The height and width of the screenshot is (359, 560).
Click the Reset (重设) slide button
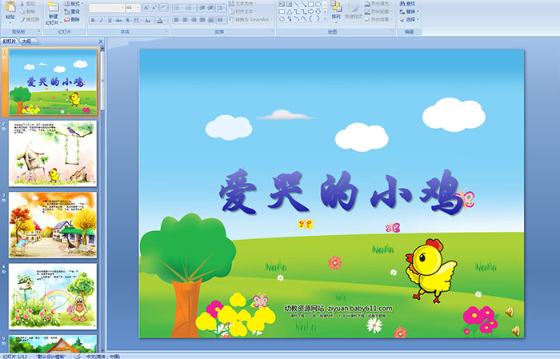coord(72,11)
